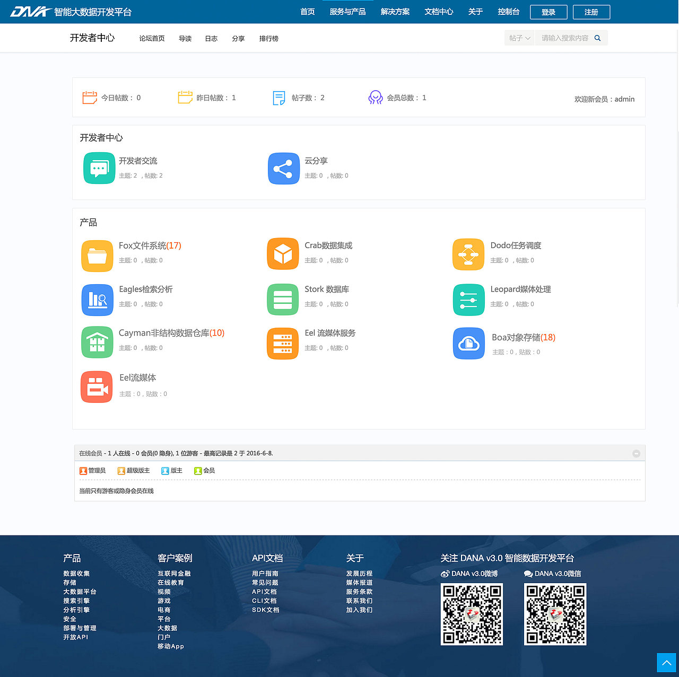Click the 会员总数 member icon
Screen dimensions: 679x677
pyautogui.click(x=376, y=98)
